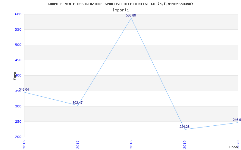Click the Euro y-axis title
The image size is (241, 150).
coord(15,76)
